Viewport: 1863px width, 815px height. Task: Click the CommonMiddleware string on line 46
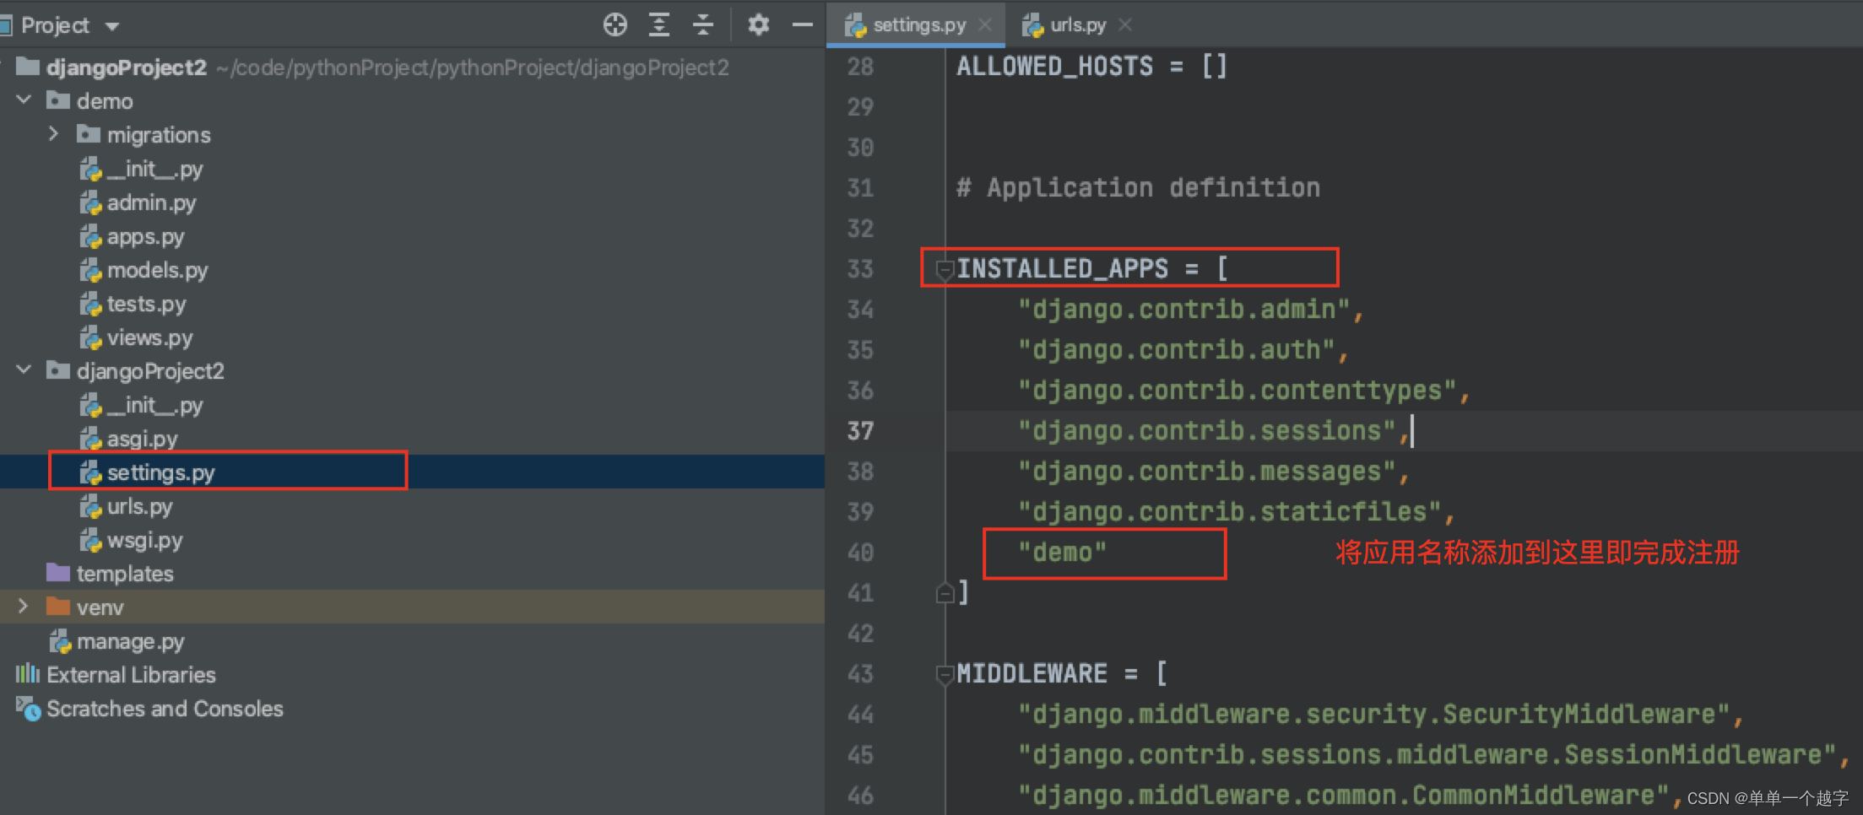(1344, 795)
